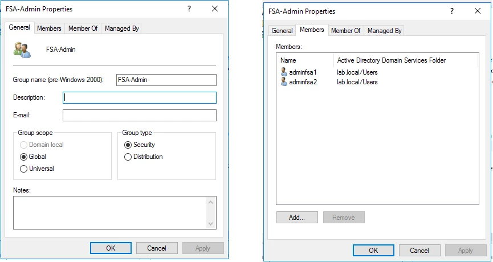Click the Description text field
Image resolution: width=493 pixels, height=262 pixels.
point(140,98)
